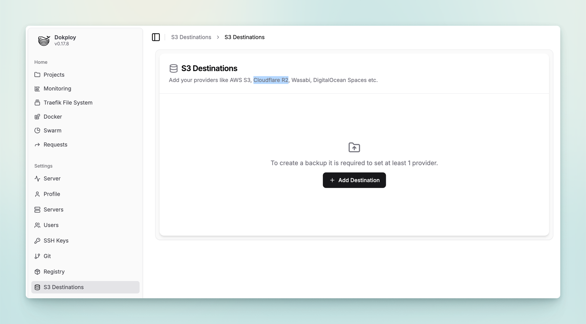This screenshot has width=586, height=324.
Task: Select S3 Destinations sidebar item
Action: (63, 287)
